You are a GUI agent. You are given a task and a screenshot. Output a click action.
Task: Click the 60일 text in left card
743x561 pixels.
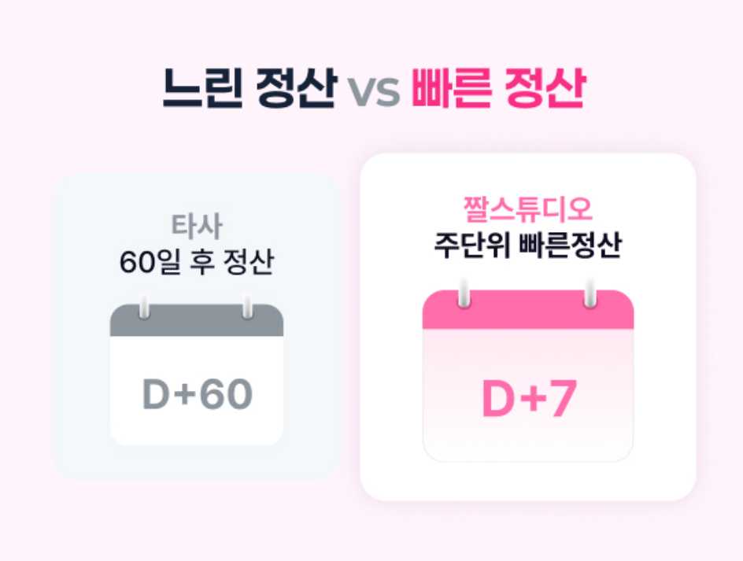click(x=150, y=262)
